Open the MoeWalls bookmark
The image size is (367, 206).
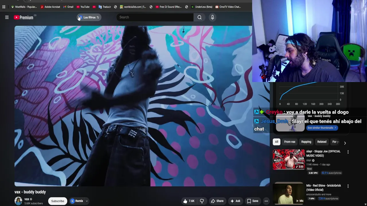(24, 7)
